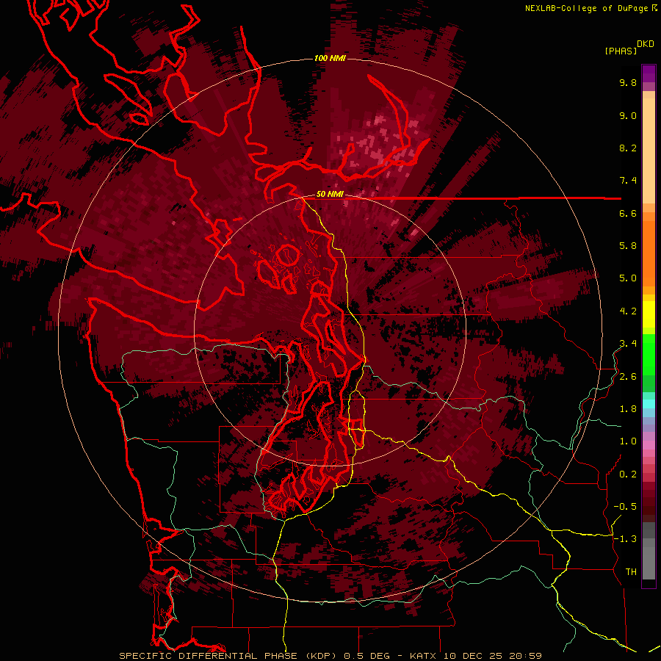Select the DKD label above the color scale

646,44
